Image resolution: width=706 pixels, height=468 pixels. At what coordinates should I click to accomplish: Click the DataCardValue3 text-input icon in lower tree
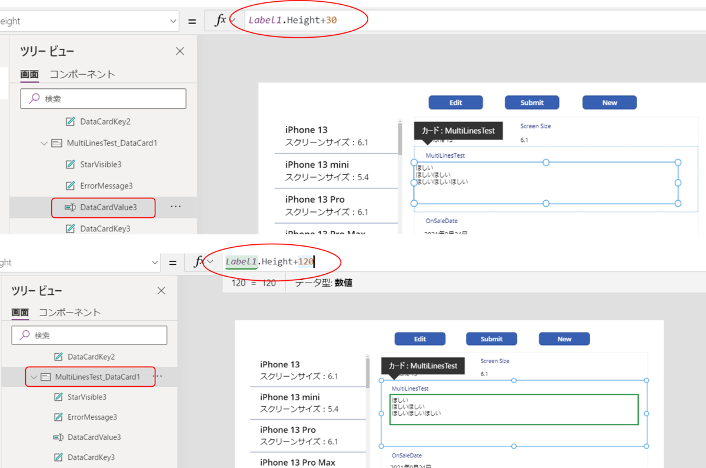(x=58, y=437)
